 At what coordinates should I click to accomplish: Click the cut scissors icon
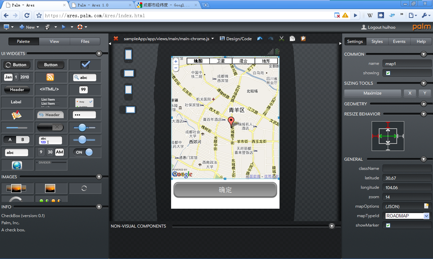click(281, 38)
